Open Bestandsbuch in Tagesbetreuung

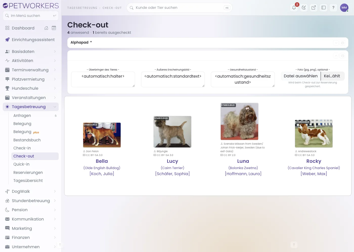(35, 140)
